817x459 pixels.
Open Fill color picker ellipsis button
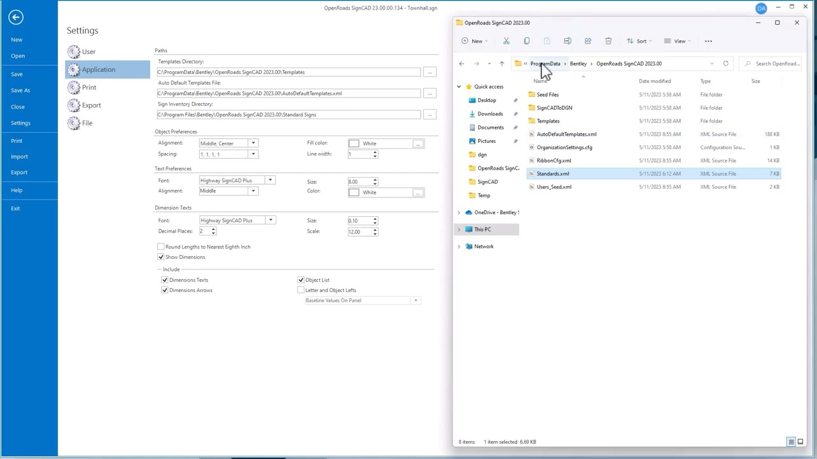point(417,144)
